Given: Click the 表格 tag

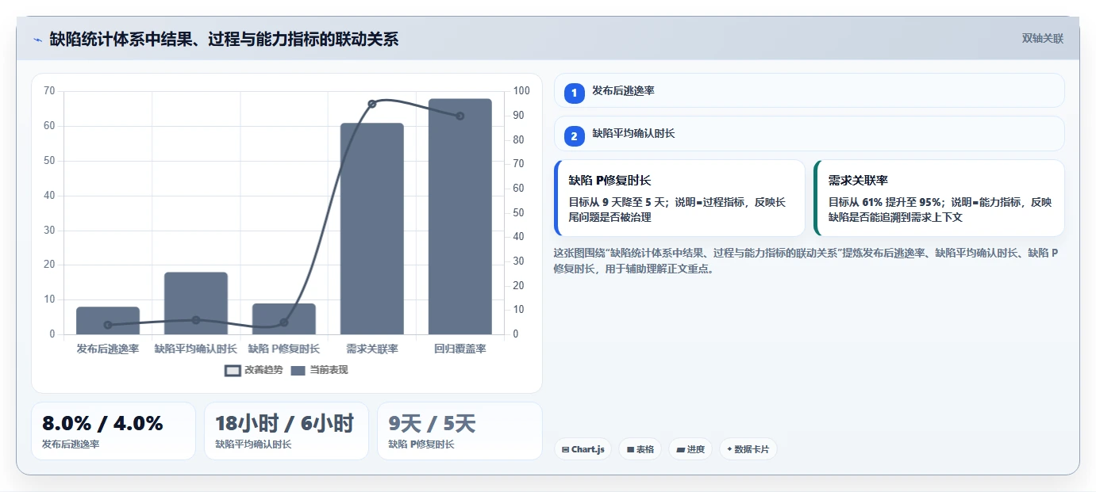Looking at the screenshot, I should click(640, 449).
